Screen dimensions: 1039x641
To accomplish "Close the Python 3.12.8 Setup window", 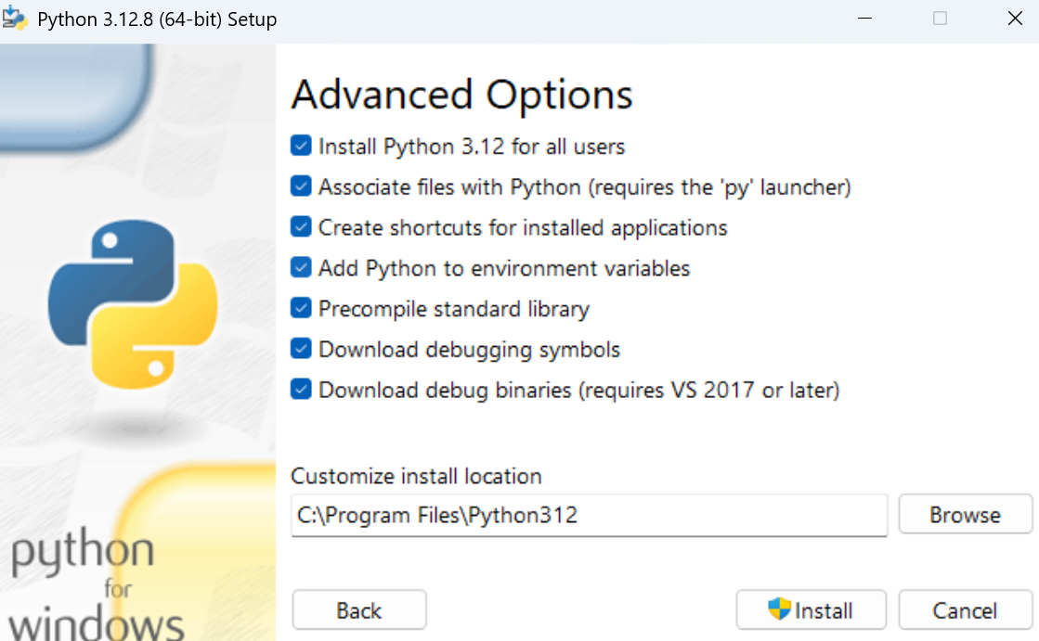I will click(x=1015, y=19).
